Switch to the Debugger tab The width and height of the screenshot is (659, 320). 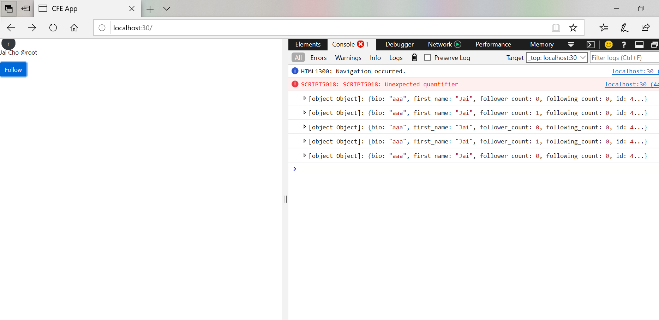pos(399,44)
